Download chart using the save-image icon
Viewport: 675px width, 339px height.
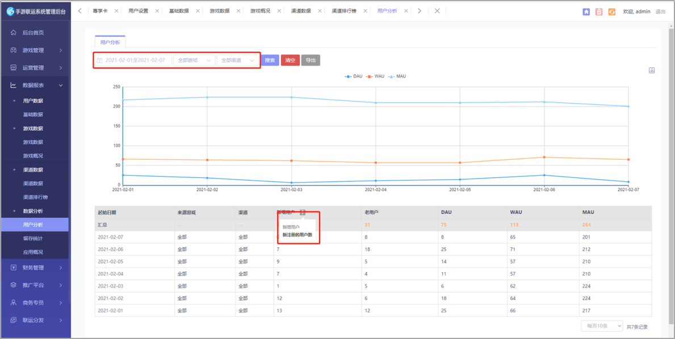652,70
